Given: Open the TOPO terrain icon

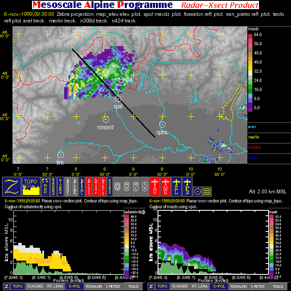Looking at the screenshot, I should pyautogui.click(x=31, y=187).
